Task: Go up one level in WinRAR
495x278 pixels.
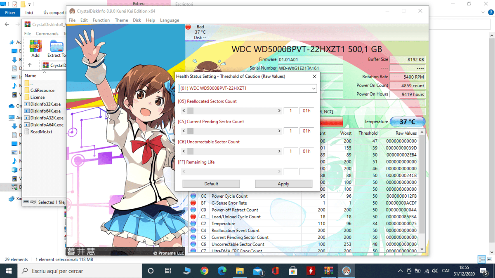Action: pyautogui.click(x=30, y=65)
